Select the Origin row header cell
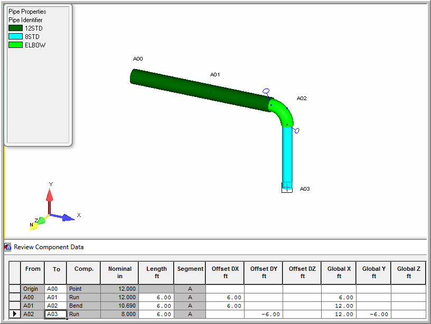 click(x=15, y=289)
